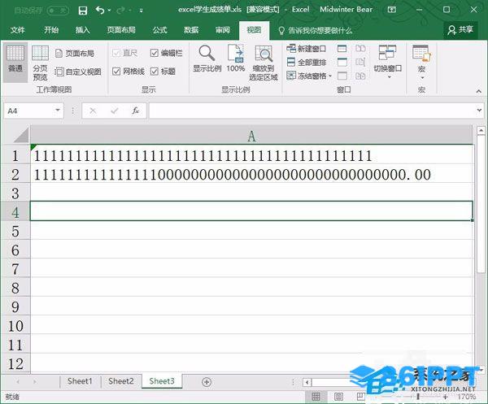
Task: Select cell A1 with all ones
Action: (251, 154)
